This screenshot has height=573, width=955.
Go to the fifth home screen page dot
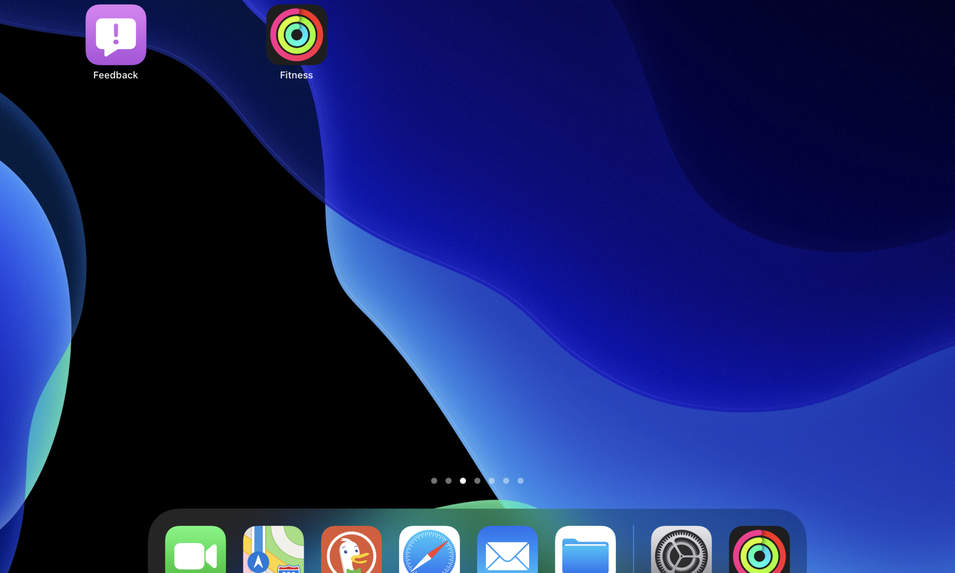pos(492,481)
